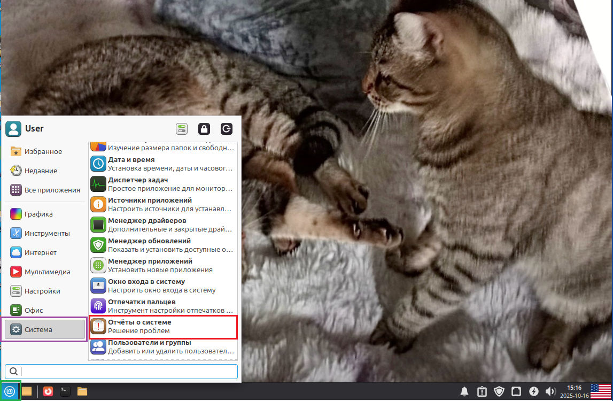Click the power manager lightning tray icon
This screenshot has height=401, width=613.
[534, 391]
